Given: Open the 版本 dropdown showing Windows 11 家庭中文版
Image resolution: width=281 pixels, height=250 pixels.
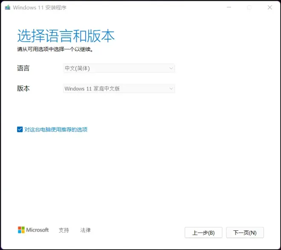Looking at the screenshot, I should [x=119, y=89].
